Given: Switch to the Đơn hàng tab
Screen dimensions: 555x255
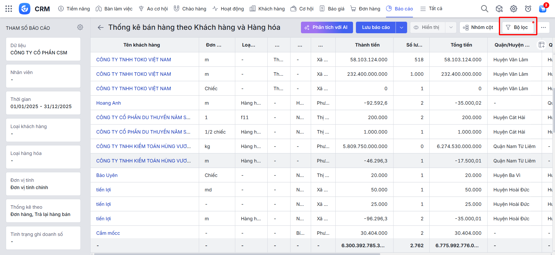Looking at the screenshot, I should (x=365, y=9).
